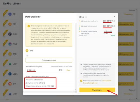The image size is (140, 102).
Task: Click the 1000 BNB personal quota line
Action: 40,86
